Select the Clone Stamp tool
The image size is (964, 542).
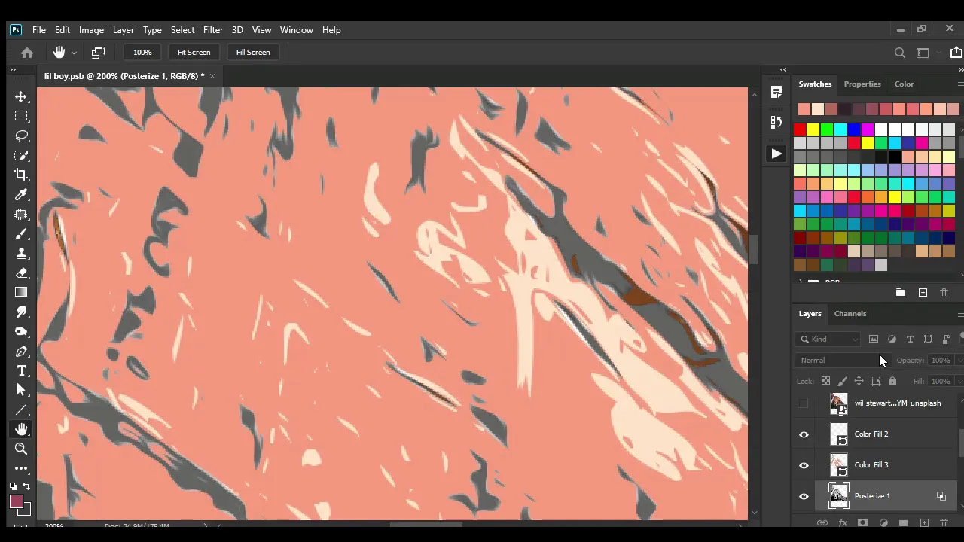[21, 253]
